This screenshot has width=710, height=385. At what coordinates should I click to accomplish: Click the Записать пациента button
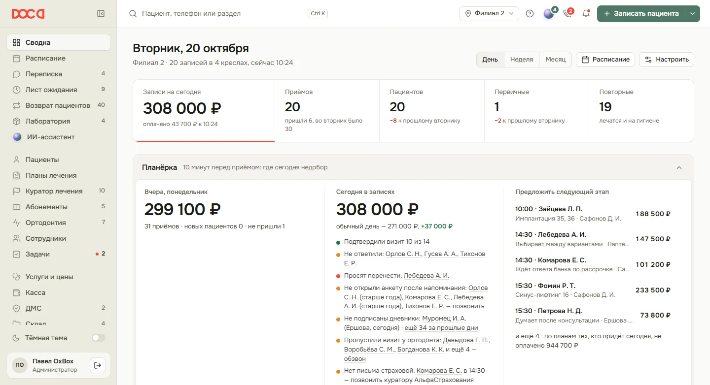641,14
